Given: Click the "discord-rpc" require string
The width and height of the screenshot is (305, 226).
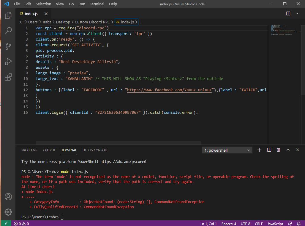Looking at the screenshot, I should point(91,28).
